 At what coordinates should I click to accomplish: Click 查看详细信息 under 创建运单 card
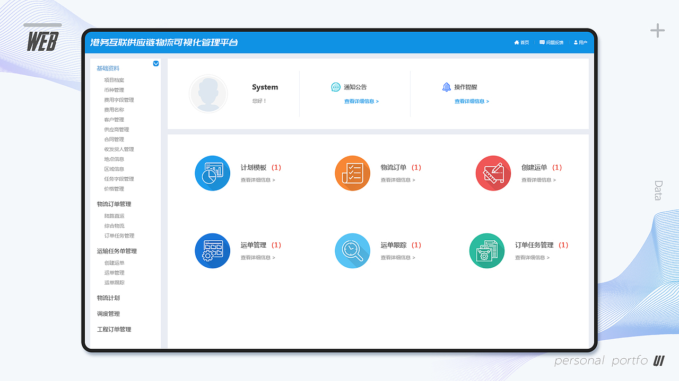(x=538, y=180)
